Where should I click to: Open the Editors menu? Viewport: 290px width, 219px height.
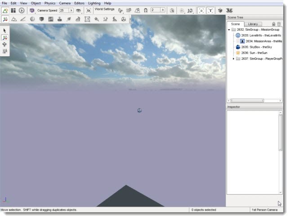tap(79, 3)
